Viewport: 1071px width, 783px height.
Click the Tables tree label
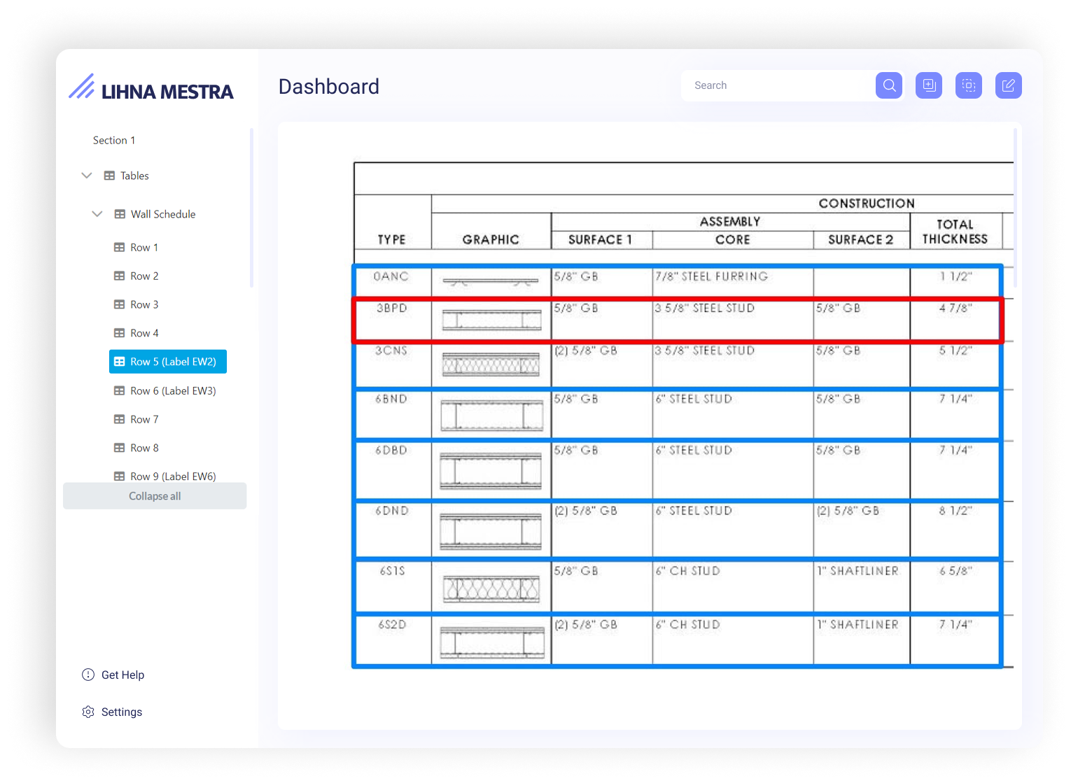[134, 176]
